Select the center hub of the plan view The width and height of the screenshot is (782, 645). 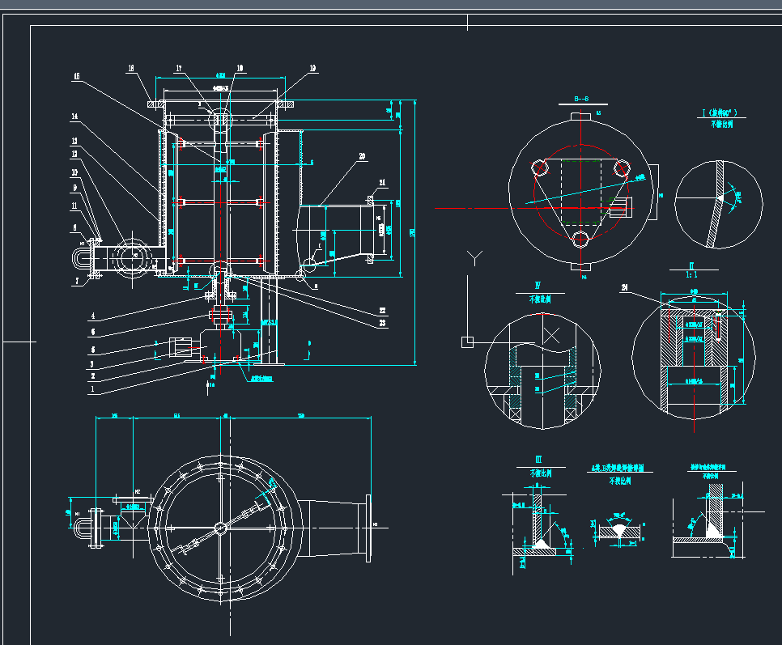[220, 528]
